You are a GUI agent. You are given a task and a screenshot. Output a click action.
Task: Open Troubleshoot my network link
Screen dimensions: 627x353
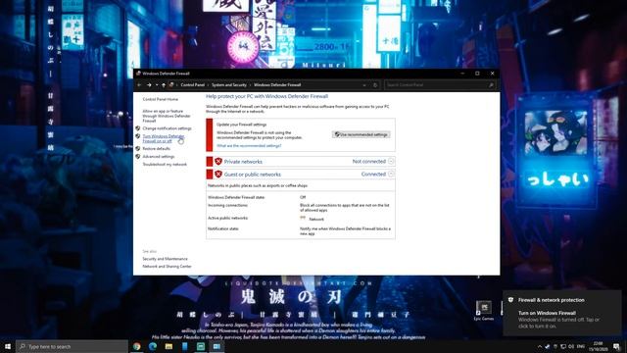pyautogui.click(x=165, y=165)
